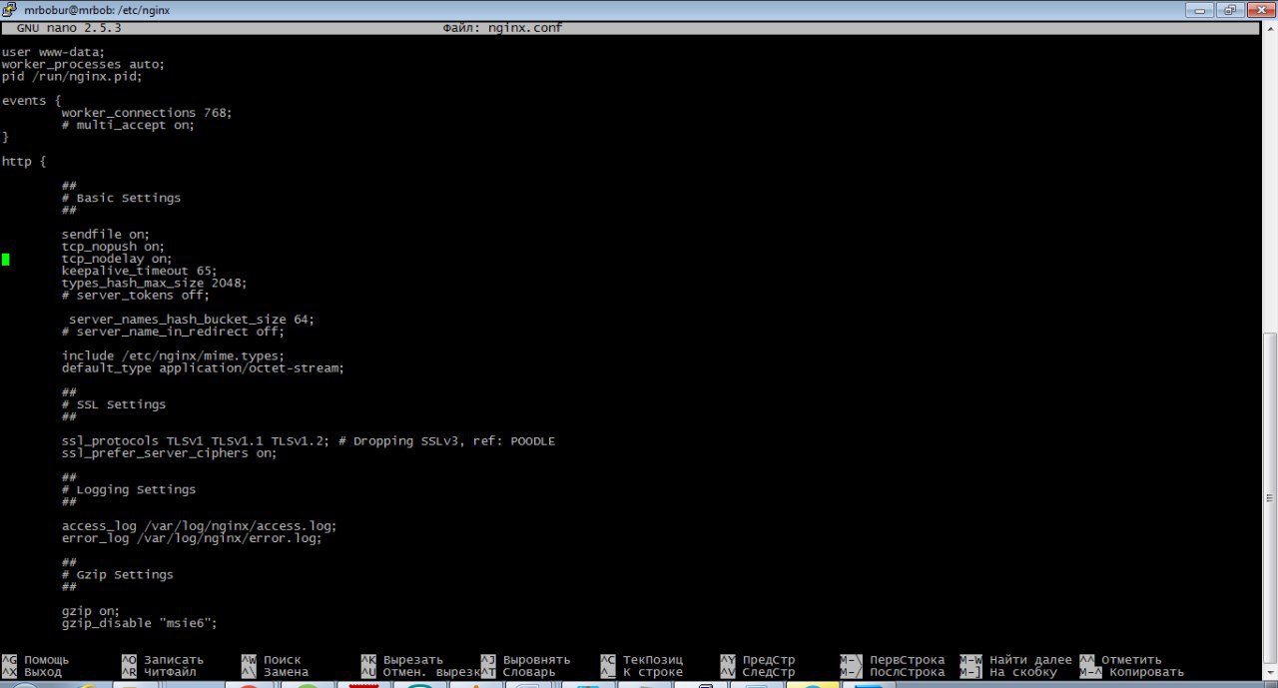Click the '# SSL Settings' comment

point(113,404)
